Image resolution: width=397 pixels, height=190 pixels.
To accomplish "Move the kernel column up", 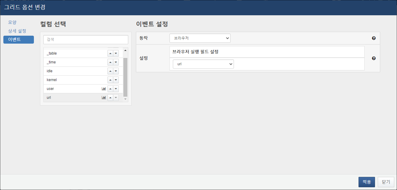I will (x=110, y=80).
